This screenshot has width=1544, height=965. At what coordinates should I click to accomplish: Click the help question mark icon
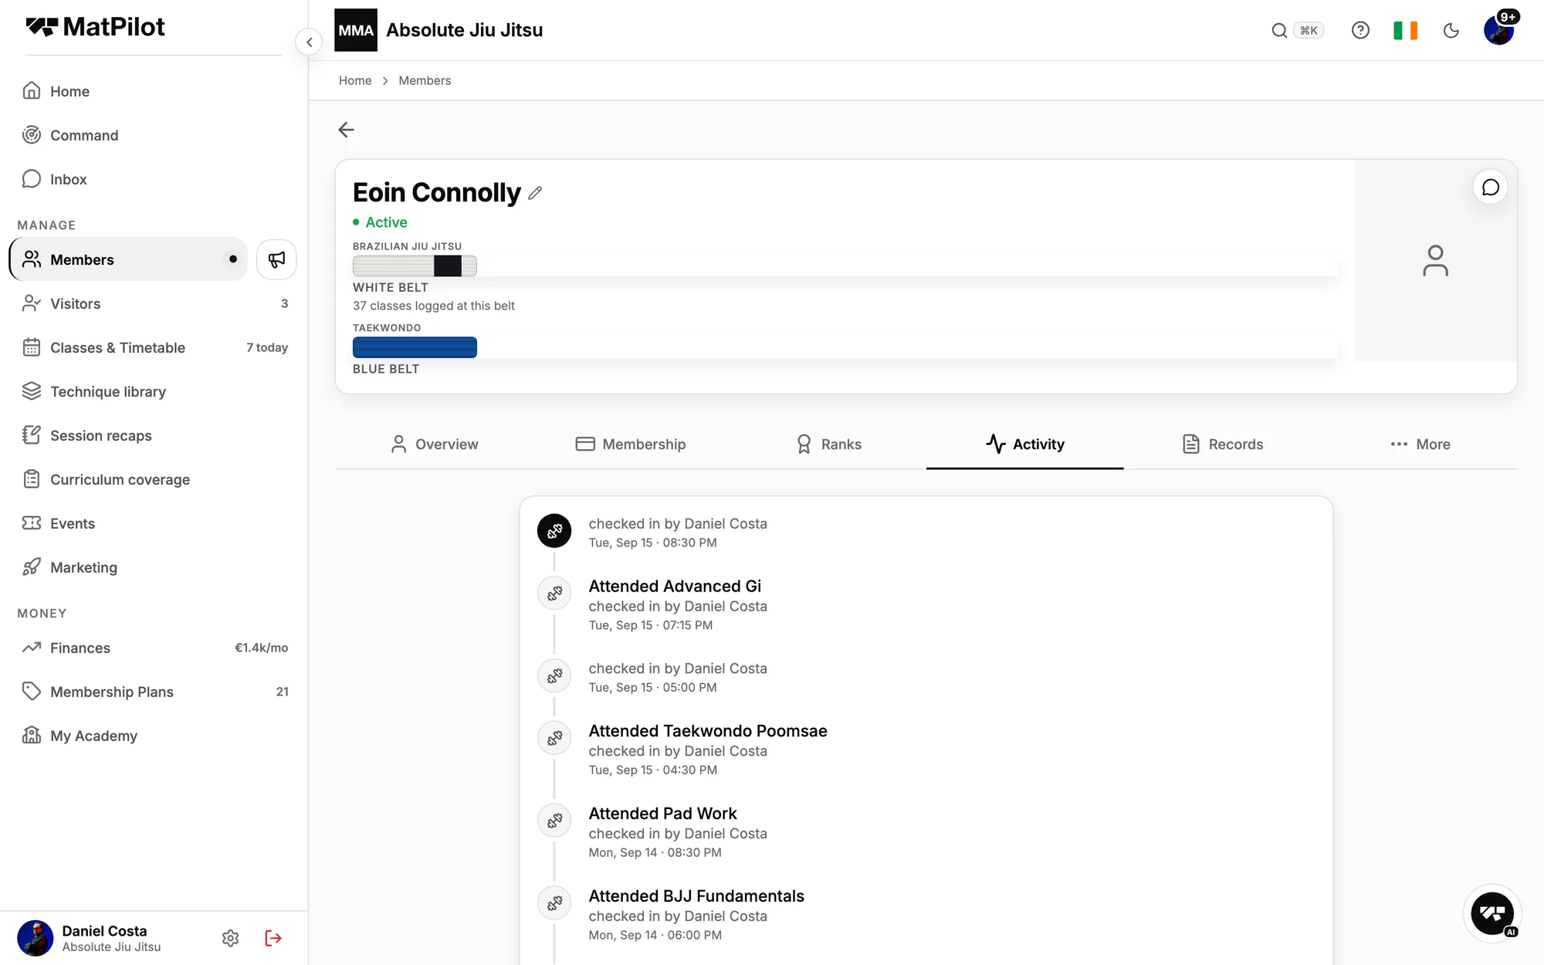(1360, 30)
